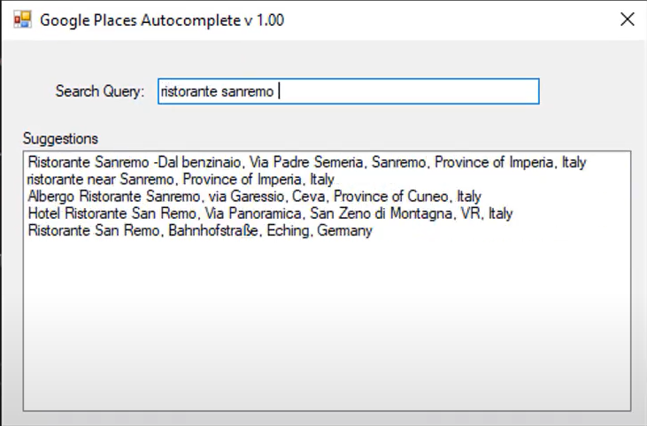Image resolution: width=647 pixels, height=426 pixels.
Task: Click Via Padre Semeria in first suggestion
Action: 306,162
